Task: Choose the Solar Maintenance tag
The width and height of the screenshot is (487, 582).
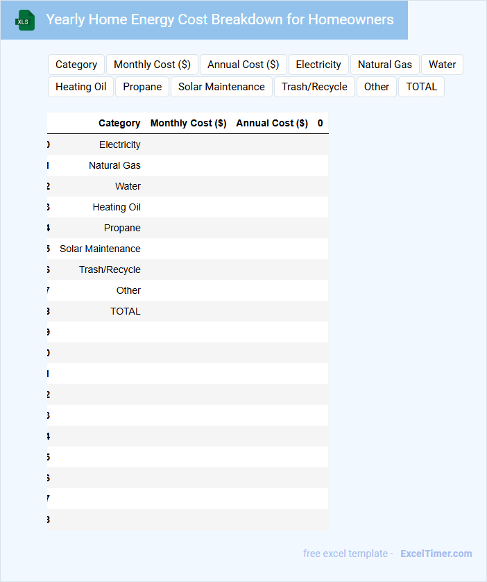Action: (221, 87)
